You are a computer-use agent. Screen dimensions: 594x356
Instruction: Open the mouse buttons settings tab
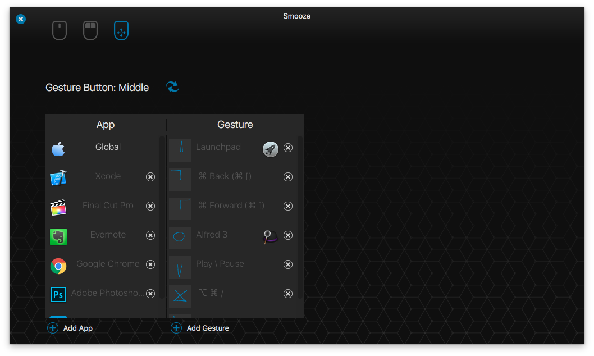pyautogui.click(x=90, y=31)
